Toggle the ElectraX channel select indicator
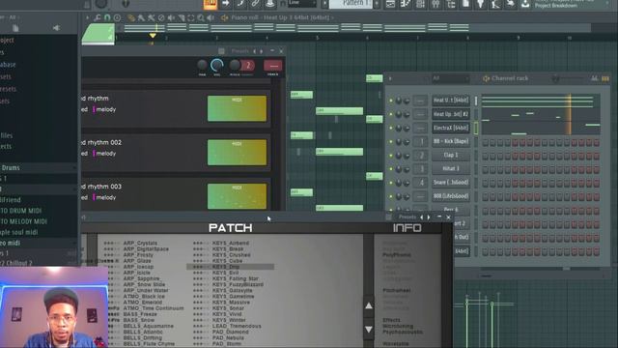This screenshot has height=348, width=618. tap(476, 128)
